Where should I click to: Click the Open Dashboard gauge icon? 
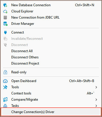tap(5, 81)
